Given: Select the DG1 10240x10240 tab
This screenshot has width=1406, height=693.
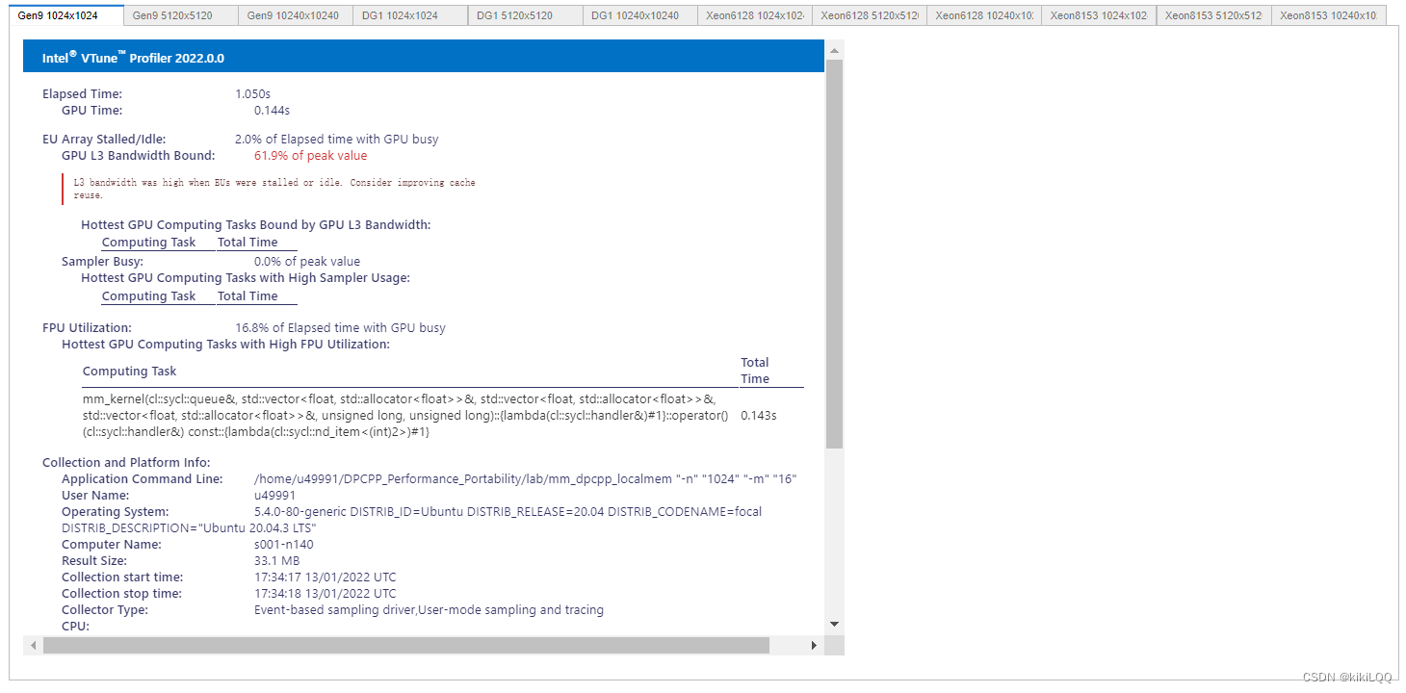Looking at the screenshot, I should pos(639,15).
